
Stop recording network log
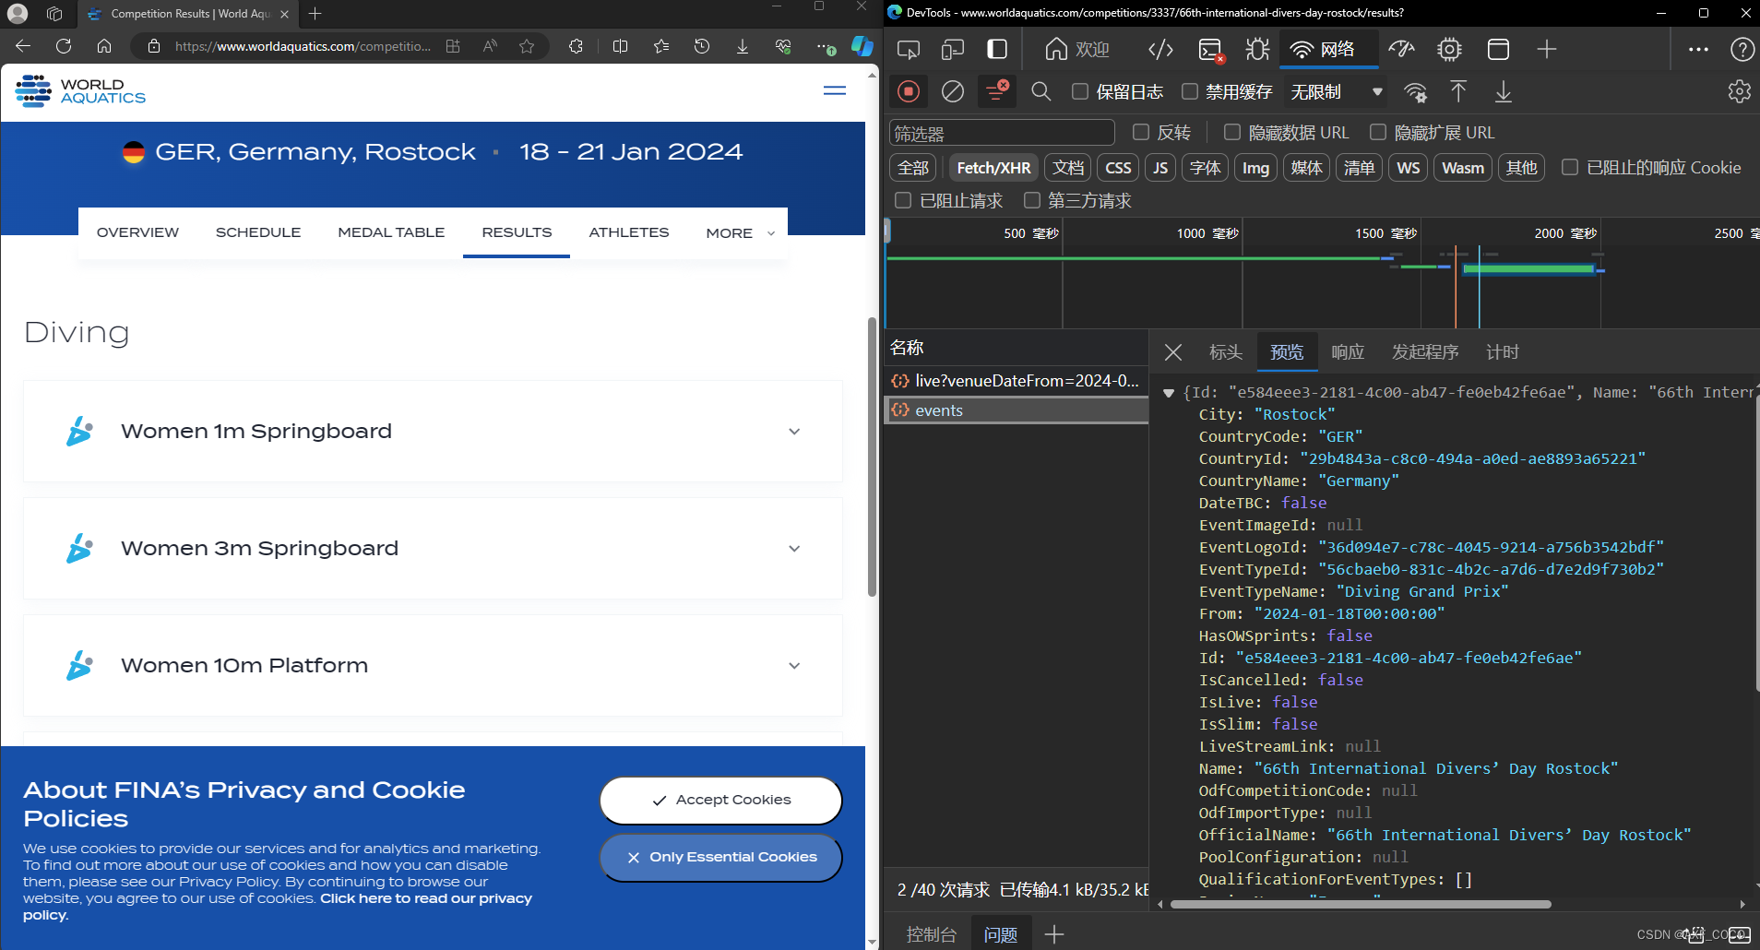[x=909, y=91]
